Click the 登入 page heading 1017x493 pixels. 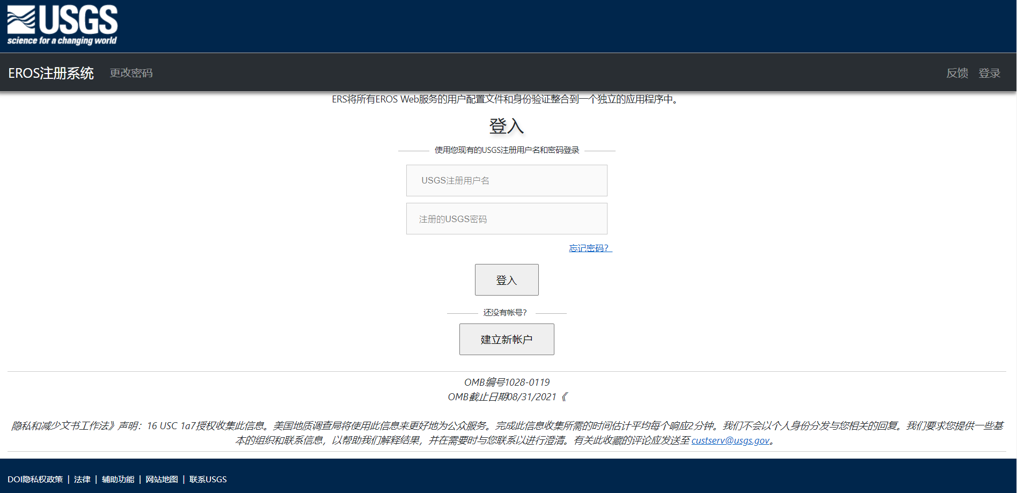click(x=506, y=127)
